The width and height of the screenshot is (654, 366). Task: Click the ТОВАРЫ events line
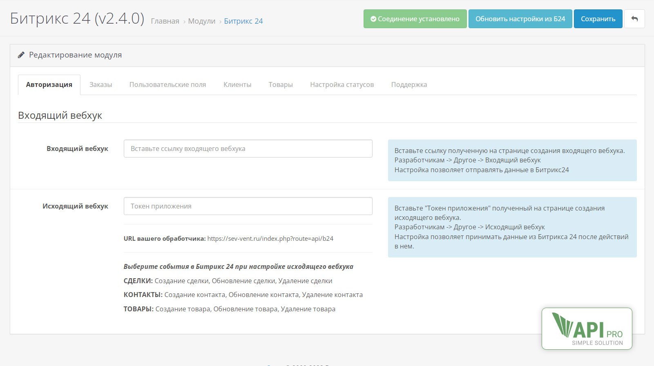click(230, 309)
